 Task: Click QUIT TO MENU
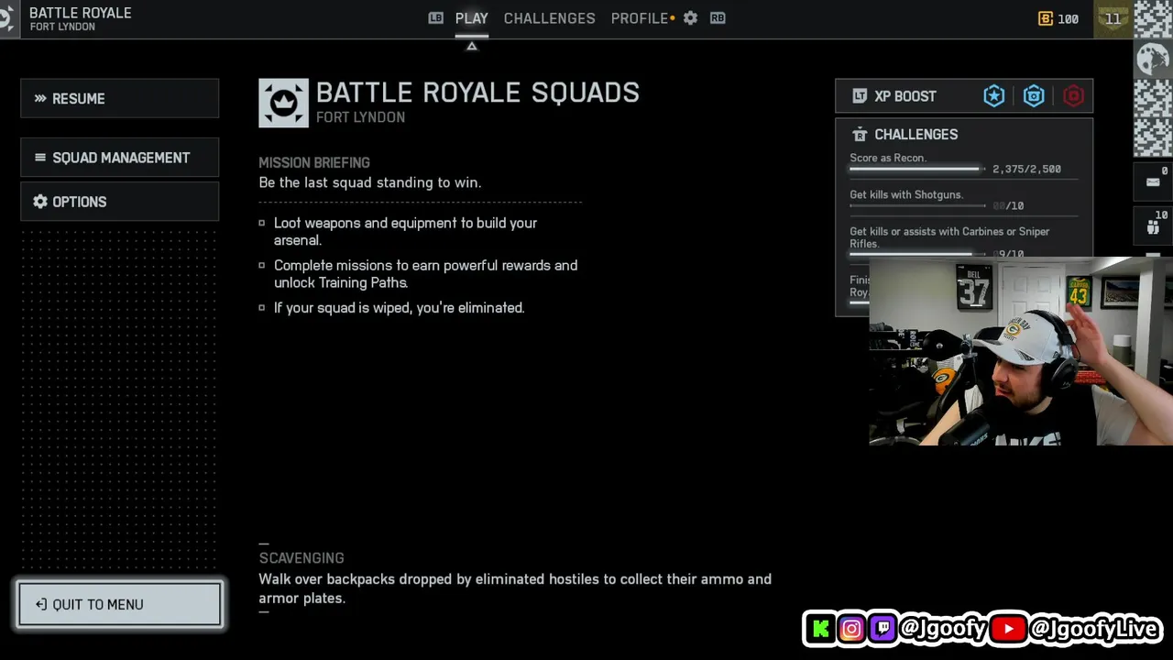point(119,604)
